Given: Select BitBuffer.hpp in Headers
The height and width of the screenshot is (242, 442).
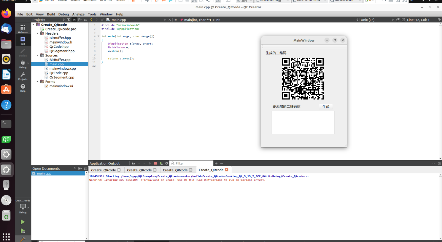Looking at the screenshot, I should 60,38.
